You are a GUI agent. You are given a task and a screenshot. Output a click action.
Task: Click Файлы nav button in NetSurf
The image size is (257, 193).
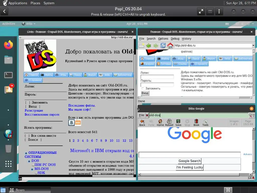tap(163, 58)
